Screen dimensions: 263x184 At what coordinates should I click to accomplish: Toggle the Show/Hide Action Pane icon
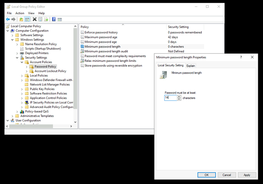59,20
